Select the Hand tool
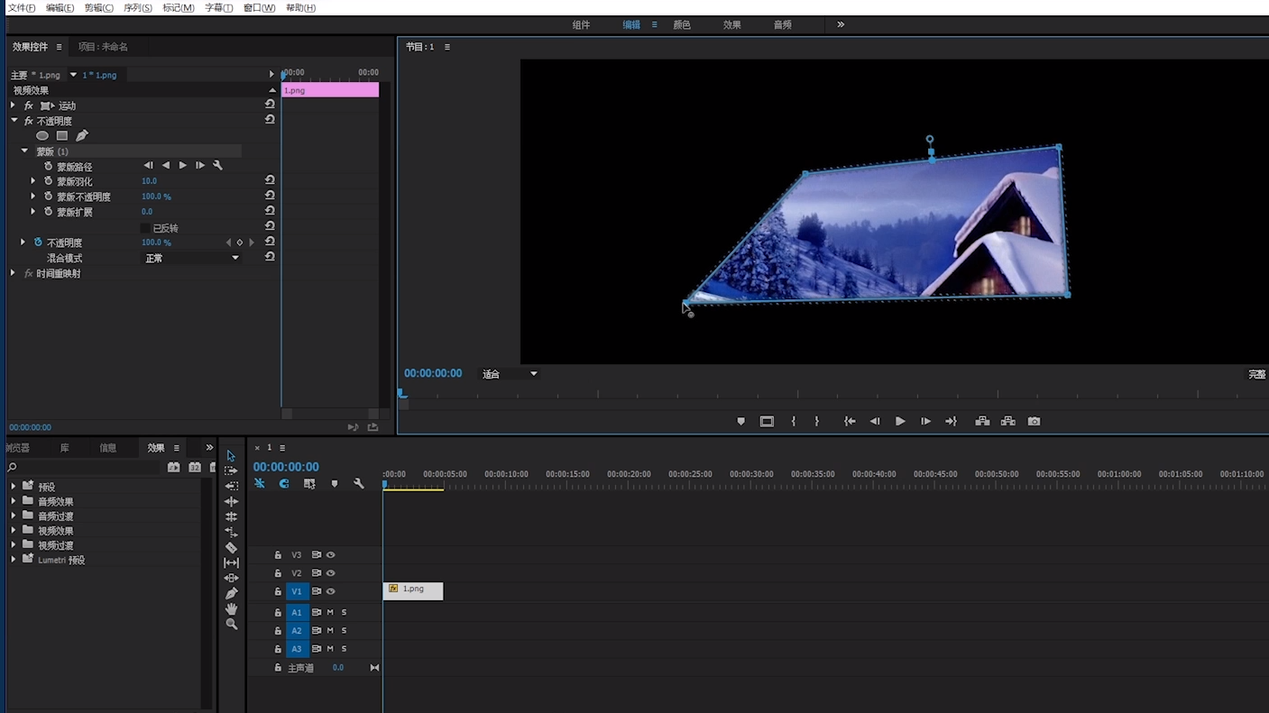This screenshot has height=713, width=1269. pyautogui.click(x=231, y=608)
